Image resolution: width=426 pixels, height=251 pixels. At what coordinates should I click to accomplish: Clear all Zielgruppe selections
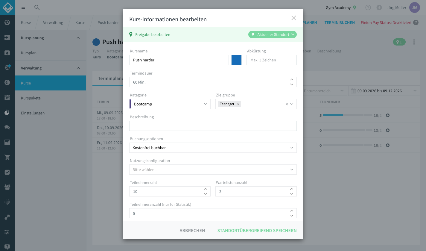pyautogui.click(x=287, y=104)
